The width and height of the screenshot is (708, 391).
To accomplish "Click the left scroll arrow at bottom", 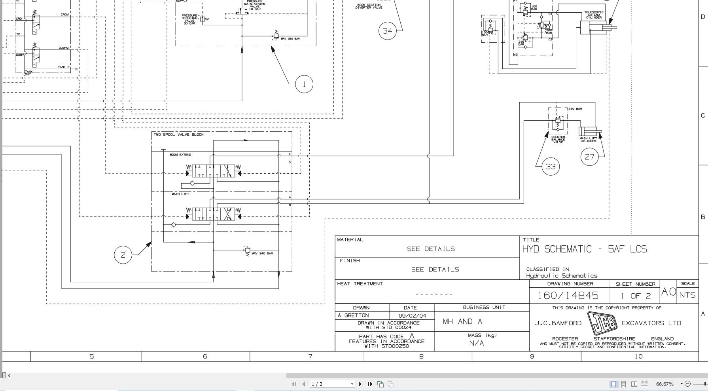I will click(x=9, y=375).
